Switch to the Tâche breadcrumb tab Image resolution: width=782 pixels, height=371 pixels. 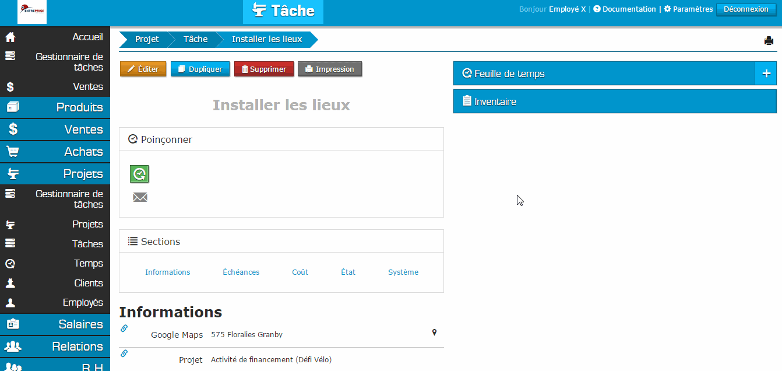tap(195, 39)
